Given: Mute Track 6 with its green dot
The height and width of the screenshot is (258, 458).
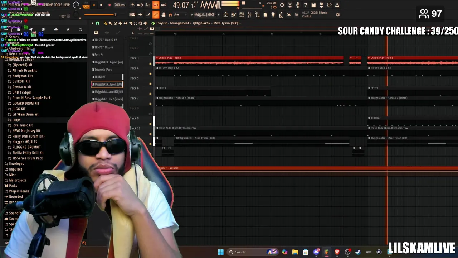Looking at the screenshot, I should pyautogui.click(x=150, y=94).
